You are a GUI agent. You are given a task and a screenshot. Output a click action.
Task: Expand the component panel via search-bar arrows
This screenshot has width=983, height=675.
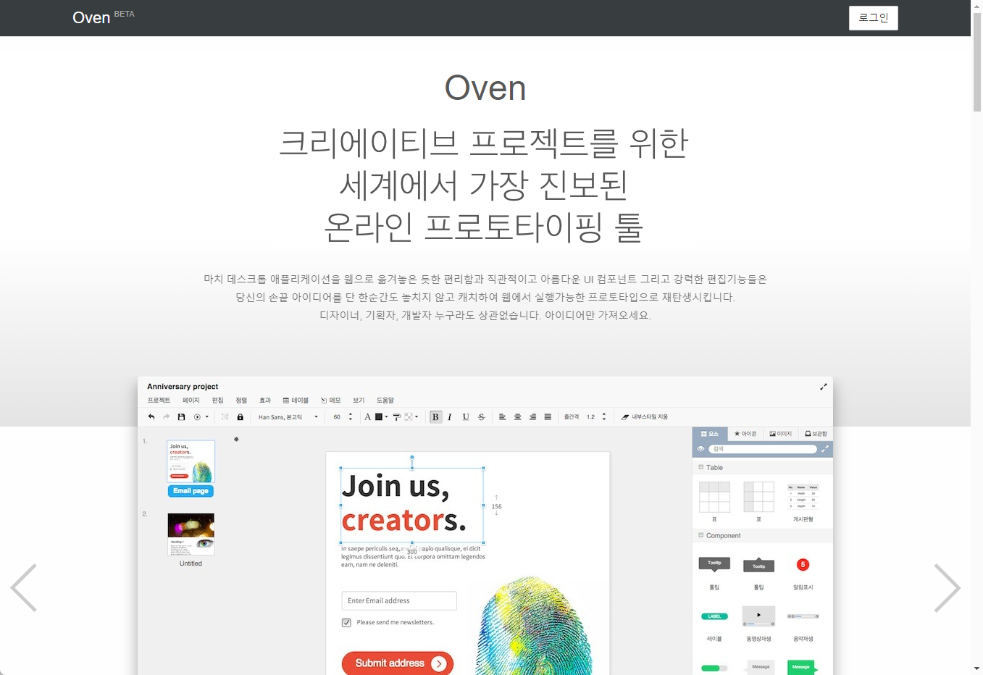(824, 449)
